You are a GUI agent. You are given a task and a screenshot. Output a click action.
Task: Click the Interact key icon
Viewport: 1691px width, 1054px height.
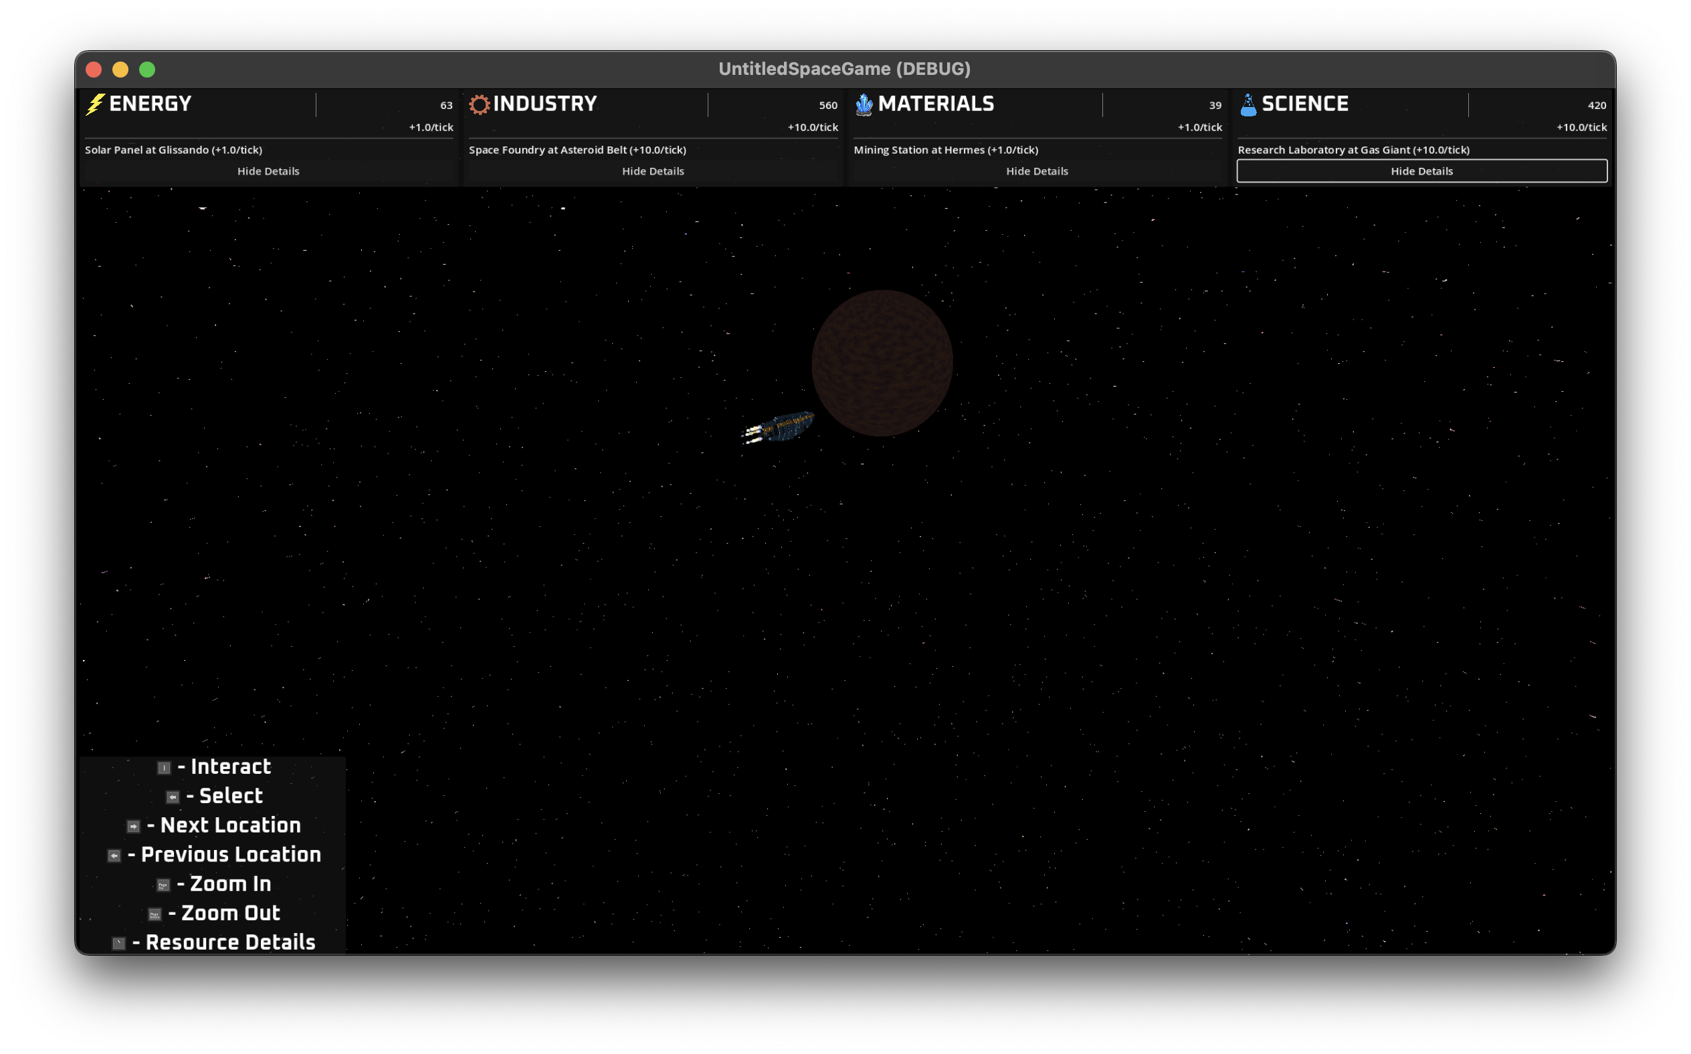pyautogui.click(x=164, y=768)
